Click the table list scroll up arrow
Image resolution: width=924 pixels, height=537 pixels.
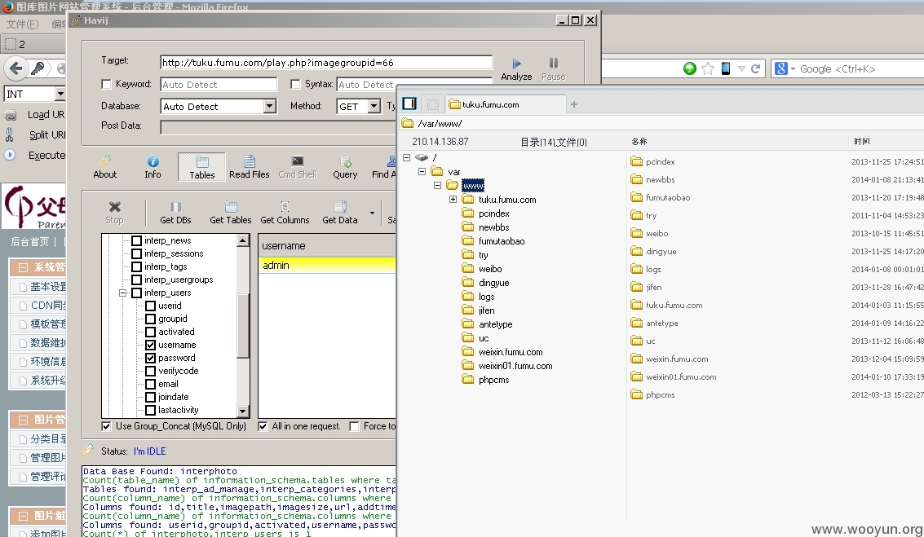tap(243, 240)
